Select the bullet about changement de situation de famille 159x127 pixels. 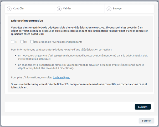pos(79,66)
